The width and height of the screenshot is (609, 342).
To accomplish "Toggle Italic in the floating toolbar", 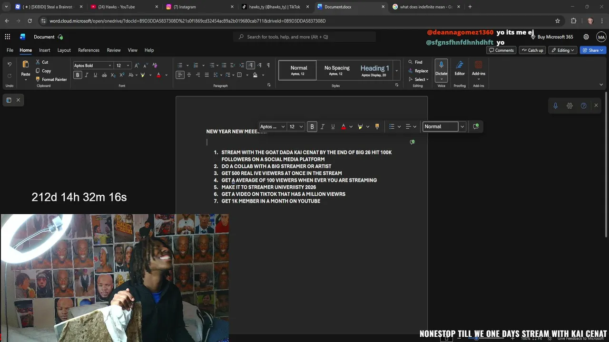I will 323,126.
